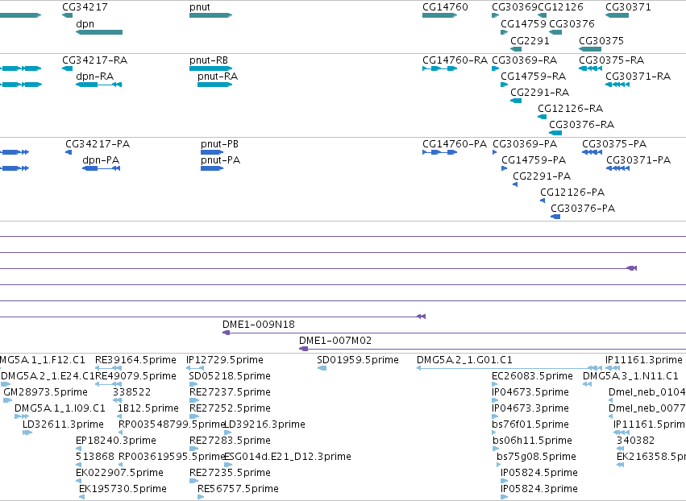The width and height of the screenshot is (686, 501).
Task: Open transcript CG14760-RA
Action: pos(455,60)
